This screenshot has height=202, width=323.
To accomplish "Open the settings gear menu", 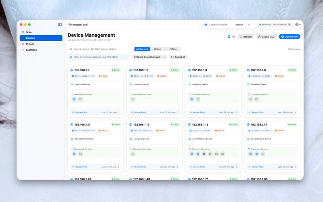I will [298, 25].
